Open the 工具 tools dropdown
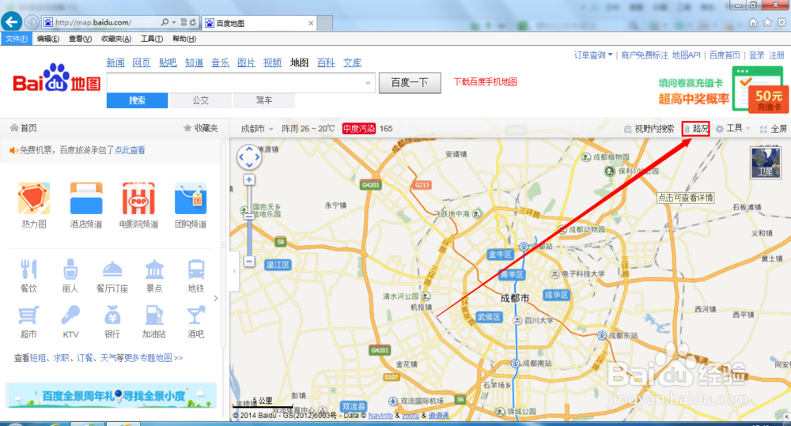 coord(733,129)
